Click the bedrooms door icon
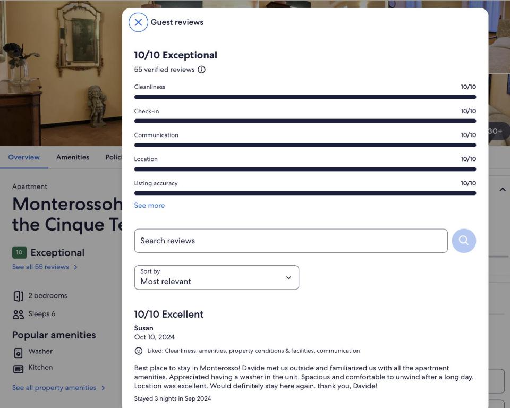Screen dimensions: 510x408 click(x=18, y=296)
